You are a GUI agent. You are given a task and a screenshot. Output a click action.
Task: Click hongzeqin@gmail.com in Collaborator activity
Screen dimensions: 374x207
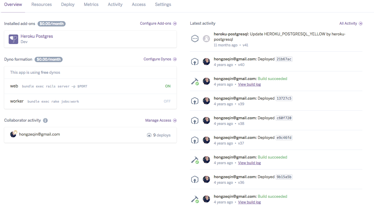(39, 134)
